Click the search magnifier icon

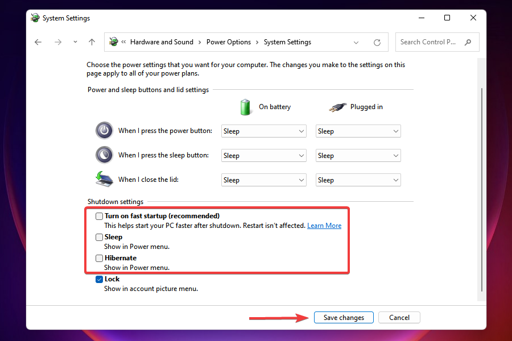pos(468,42)
